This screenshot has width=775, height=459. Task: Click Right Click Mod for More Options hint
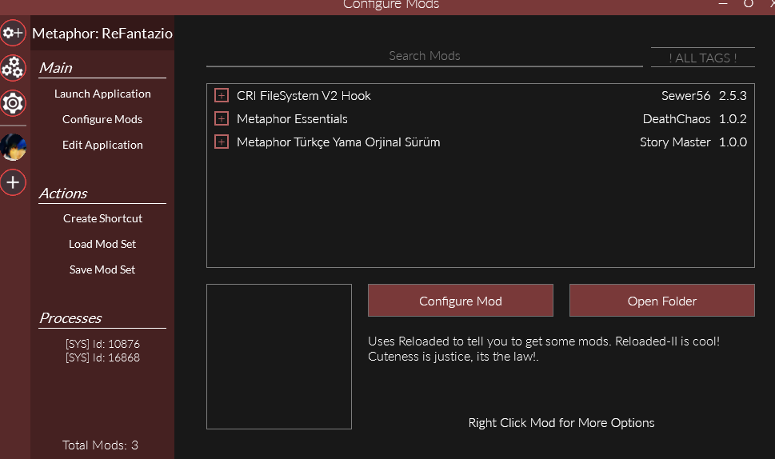[x=561, y=423]
